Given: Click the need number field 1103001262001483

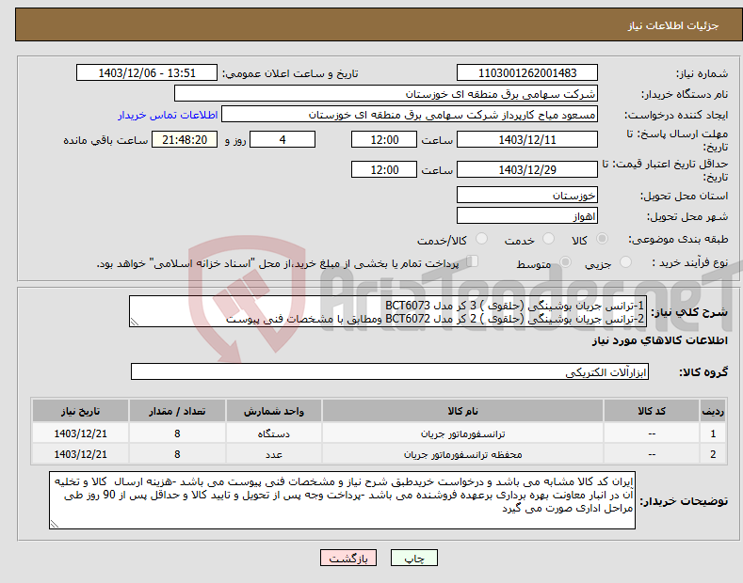Looking at the screenshot, I should 527,73.
